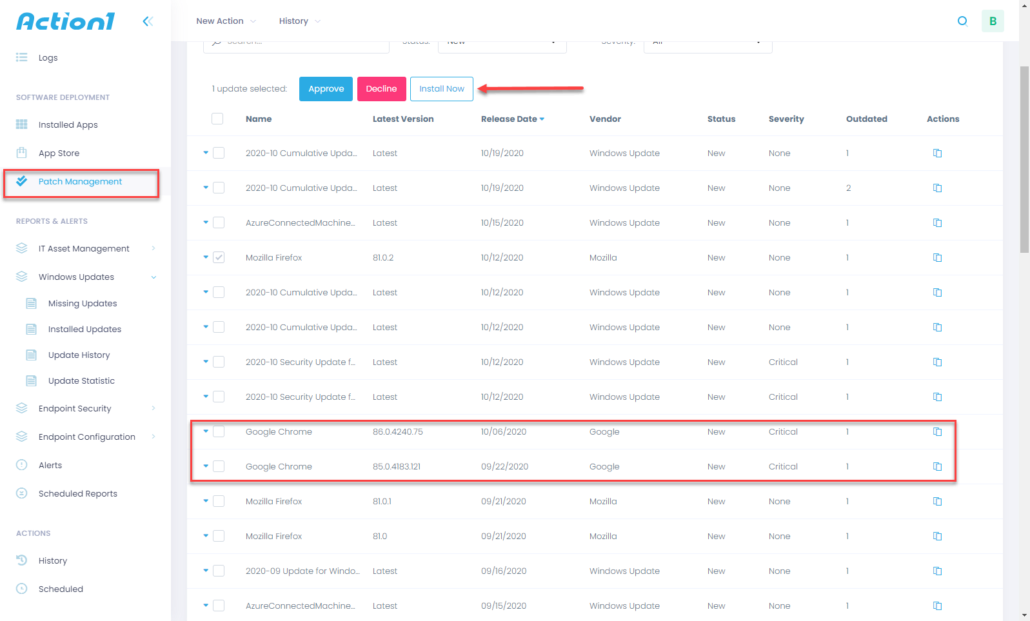This screenshot has height=621, width=1030.
Task: Click the Install Now button
Action: pyautogui.click(x=442, y=89)
